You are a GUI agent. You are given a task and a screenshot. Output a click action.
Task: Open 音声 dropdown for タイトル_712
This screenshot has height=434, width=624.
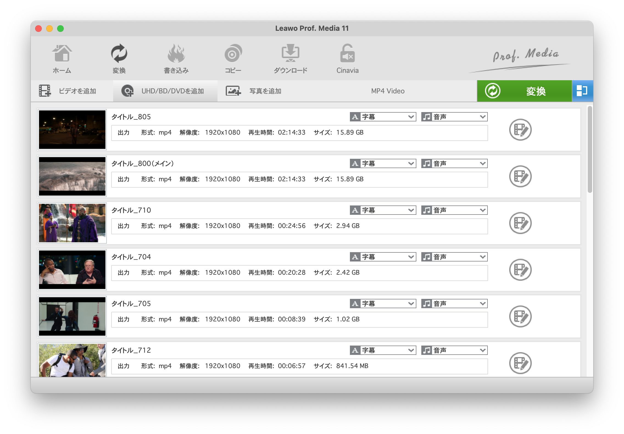pyautogui.click(x=454, y=350)
